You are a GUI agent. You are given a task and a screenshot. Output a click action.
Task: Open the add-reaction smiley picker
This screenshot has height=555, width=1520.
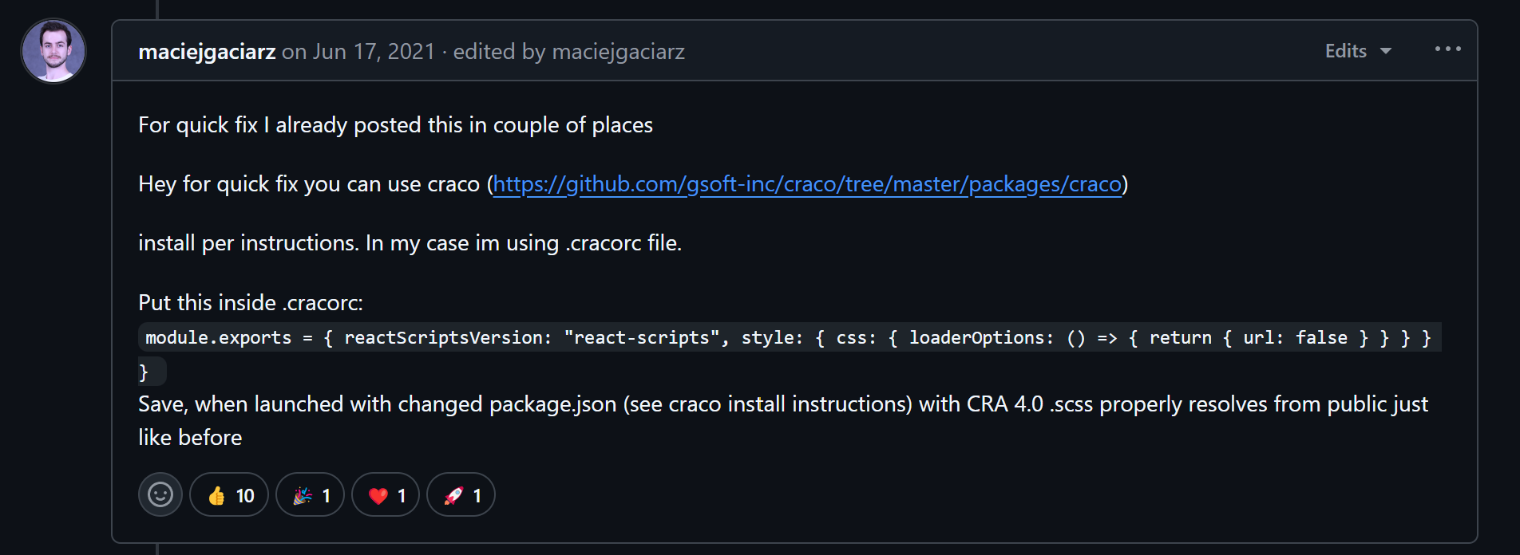click(160, 494)
